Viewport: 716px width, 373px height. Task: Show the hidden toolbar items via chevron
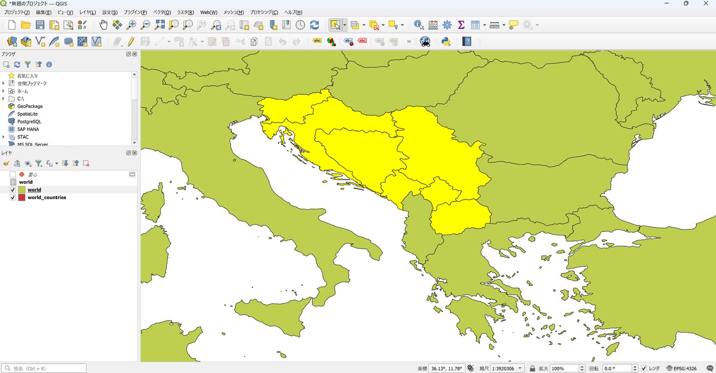(x=409, y=42)
